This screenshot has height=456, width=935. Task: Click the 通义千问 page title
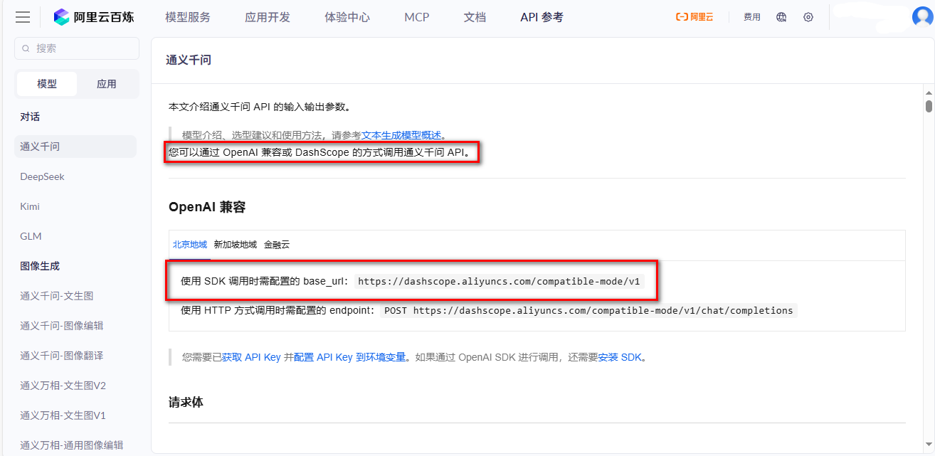189,60
